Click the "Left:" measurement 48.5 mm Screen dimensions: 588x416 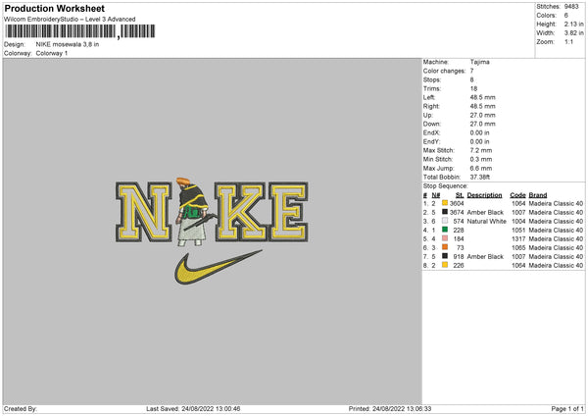(x=482, y=97)
